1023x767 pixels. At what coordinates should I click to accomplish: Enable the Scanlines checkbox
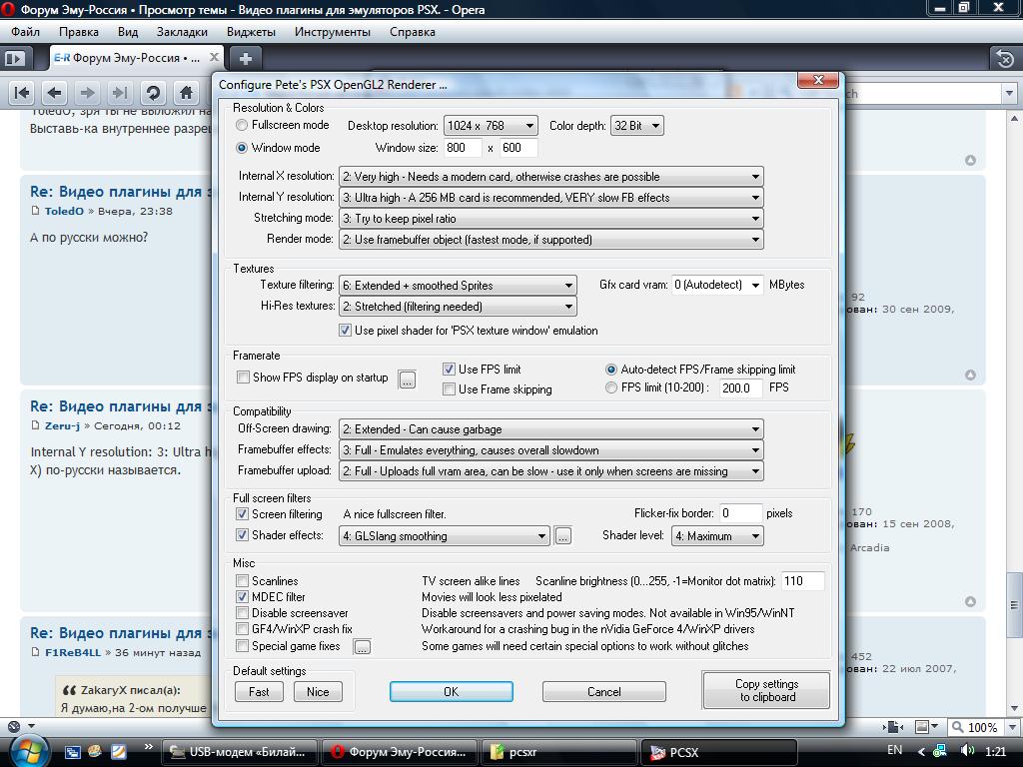[x=243, y=581]
